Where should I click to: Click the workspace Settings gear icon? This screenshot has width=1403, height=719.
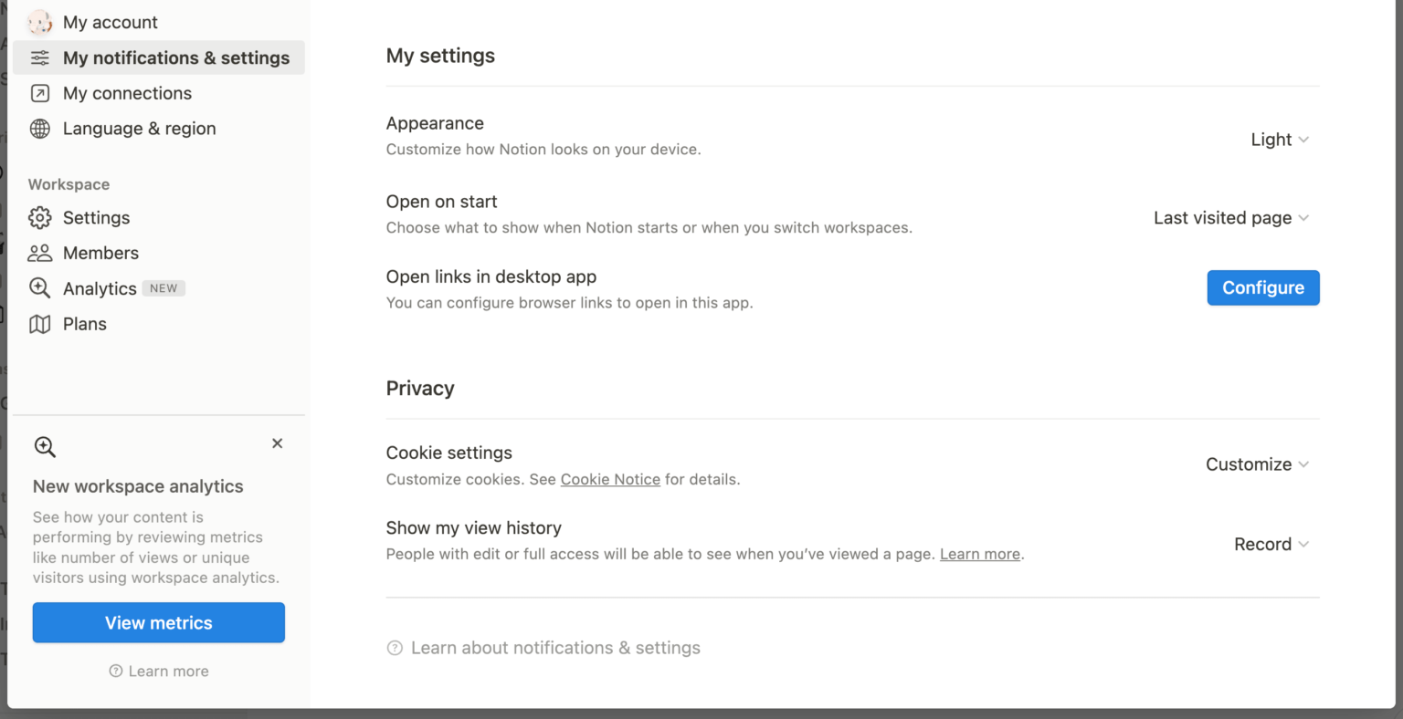(x=39, y=217)
